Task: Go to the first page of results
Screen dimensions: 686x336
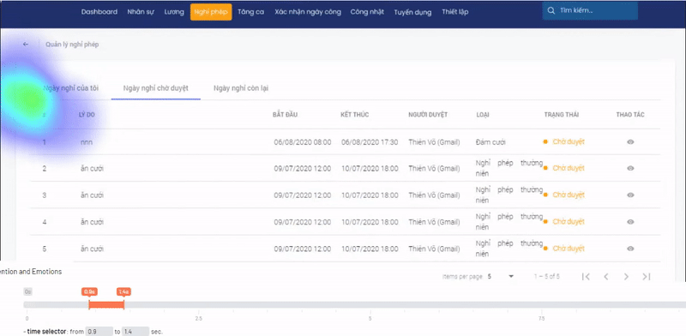Action: tap(587, 277)
